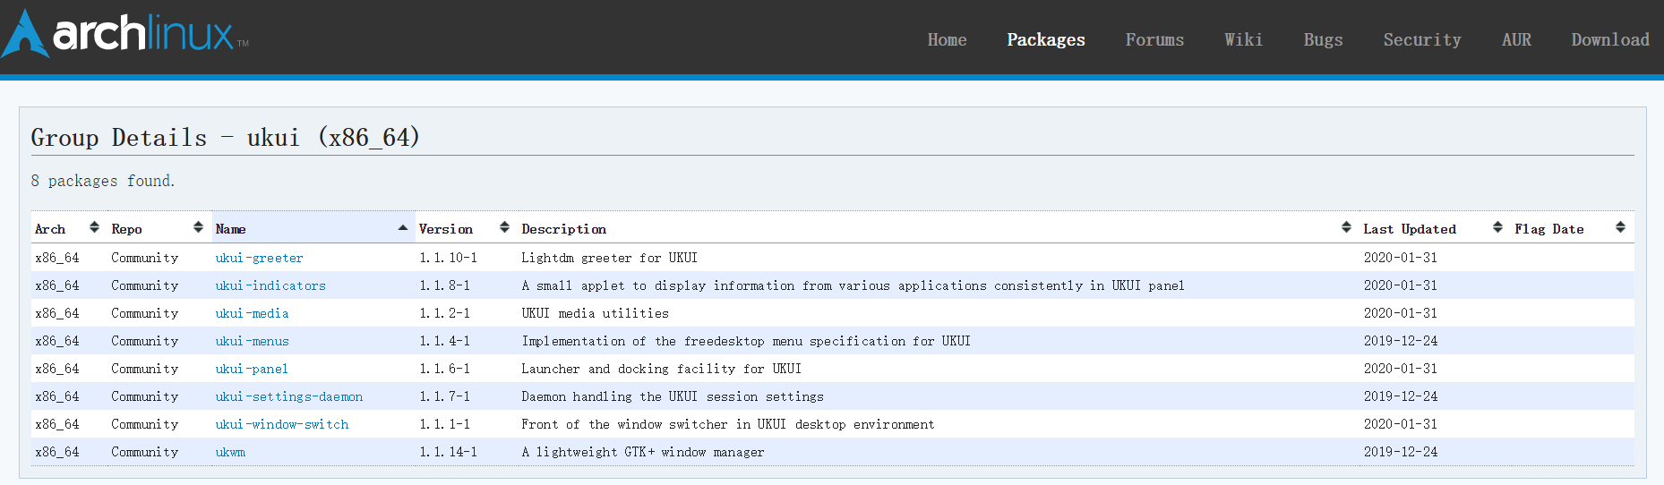Toggle Name column sort arrow

(403, 228)
